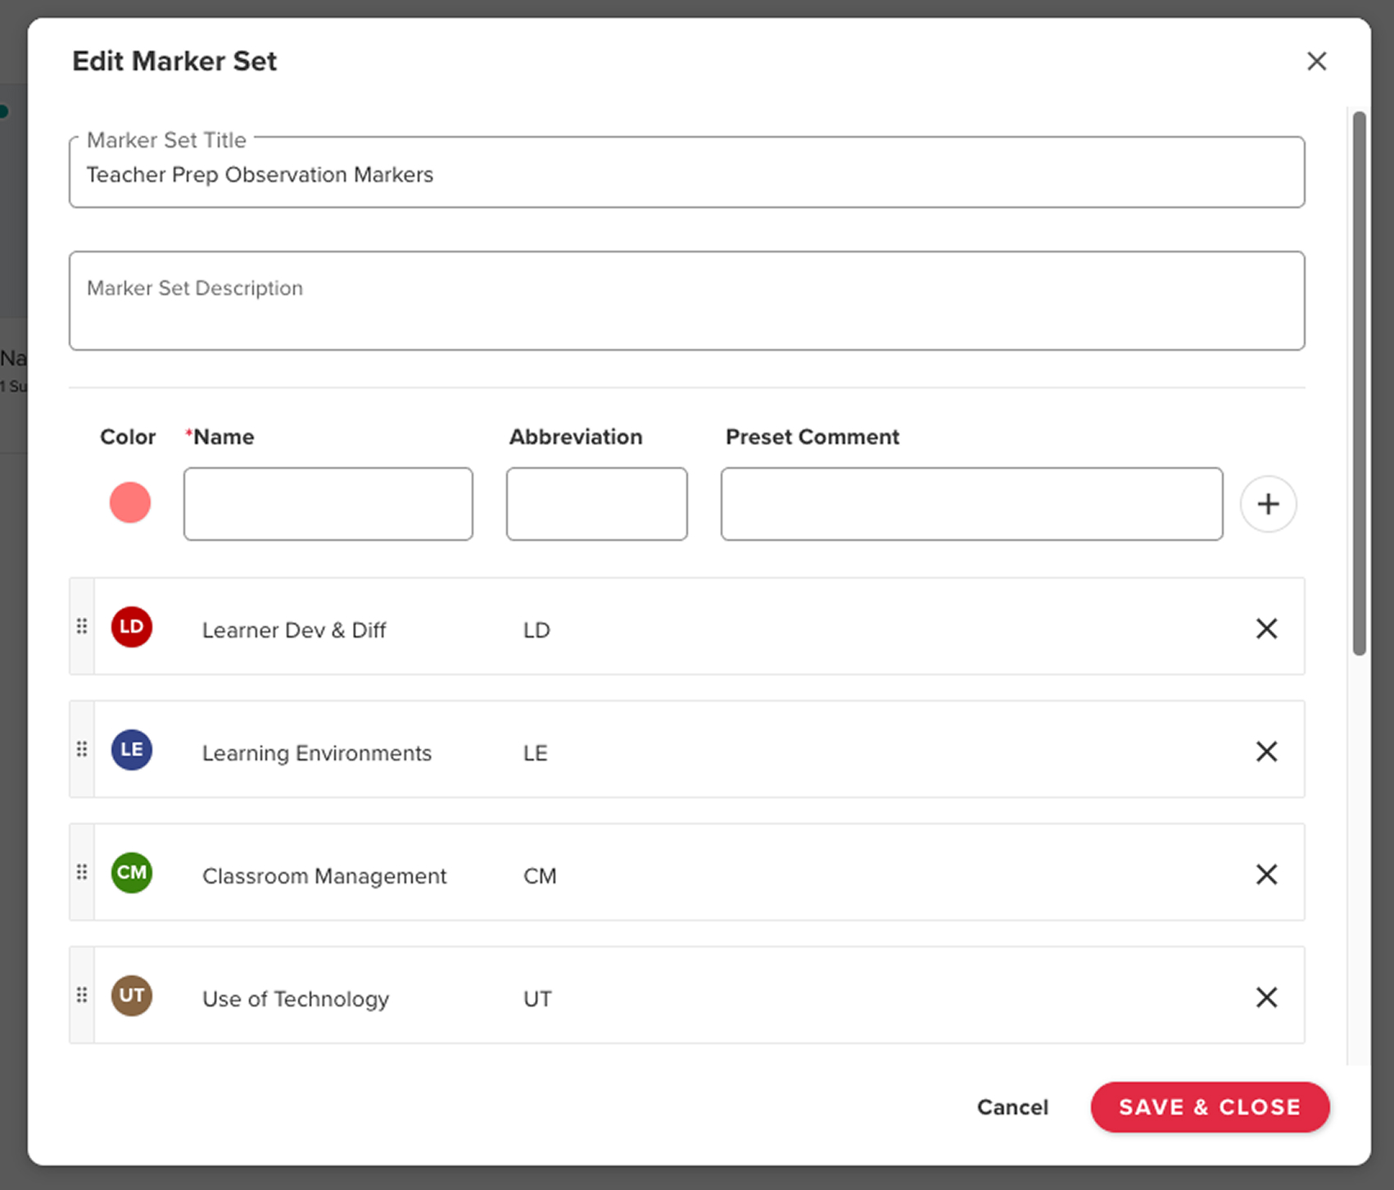Remove the Use of Technology marker
The image size is (1394, 1190).
[1266, 997]
